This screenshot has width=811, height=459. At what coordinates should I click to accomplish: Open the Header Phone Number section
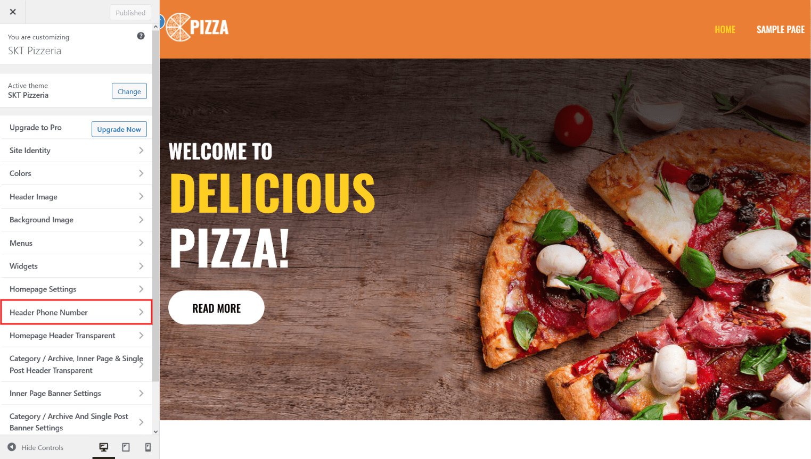[x=77, y=312]
